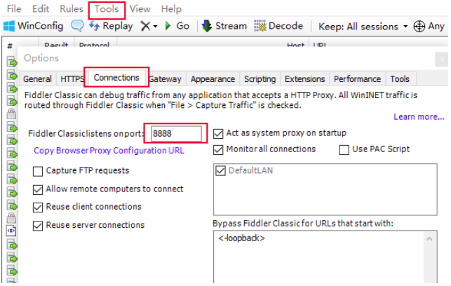Click the Stream toolbar button label
This screenshot has width=451, height=286.
[231, 26]
